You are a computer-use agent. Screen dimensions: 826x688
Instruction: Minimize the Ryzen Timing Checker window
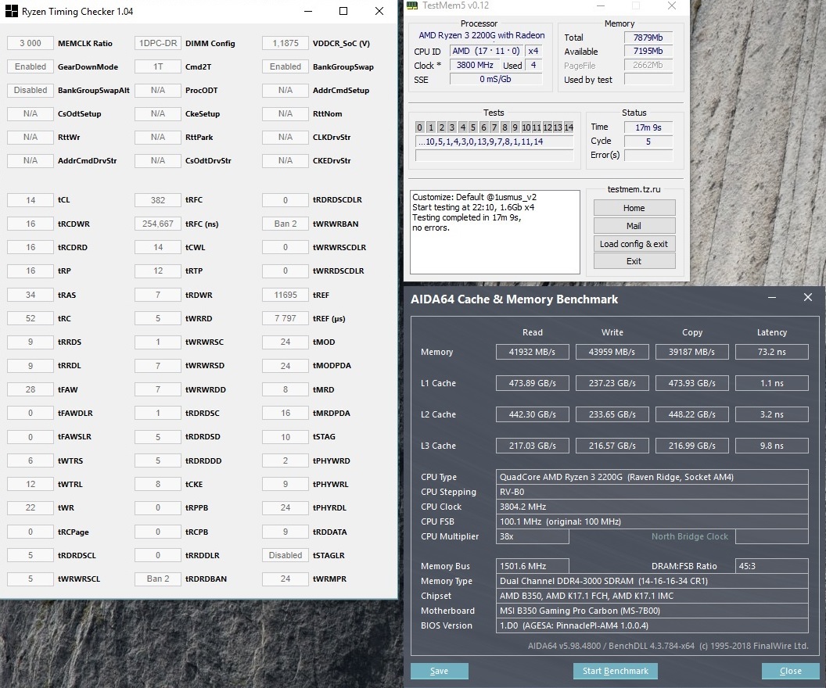click(x=308, y=11)
